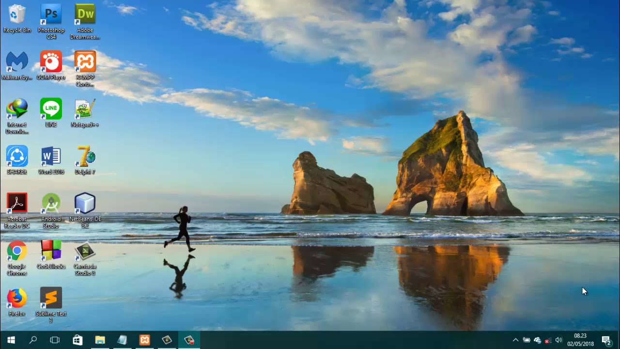Show hidden system tray icons
Image resolution: width=620 pixels, height=349 pixels.
tap(515, 340)
